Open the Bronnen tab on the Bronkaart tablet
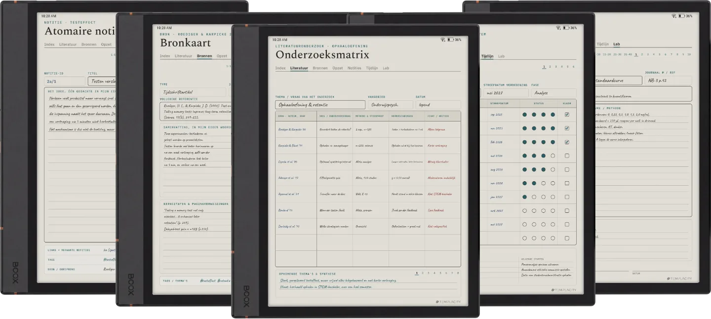 pyautogui.click(x=204, y=56)
